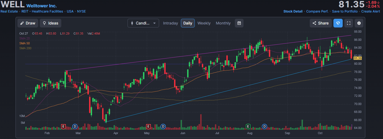Enter fullscreen chart mode
This screenshot has width=383, height=139.
click(x=349, y=23)
